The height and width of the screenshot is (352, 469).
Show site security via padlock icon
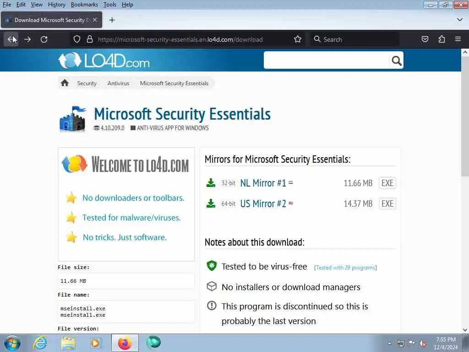[x=89, y=39]
